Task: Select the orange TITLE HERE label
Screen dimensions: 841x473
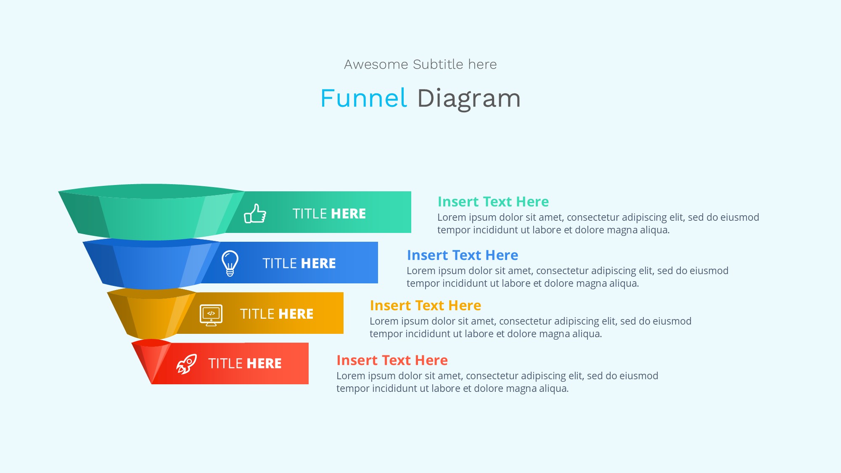Action: pos(276,314)
